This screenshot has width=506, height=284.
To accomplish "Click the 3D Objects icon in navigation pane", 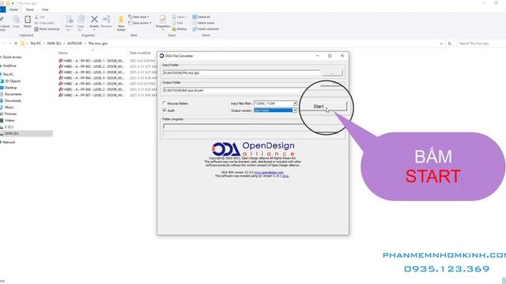I will pyautogui.click(x=2, y=81).
